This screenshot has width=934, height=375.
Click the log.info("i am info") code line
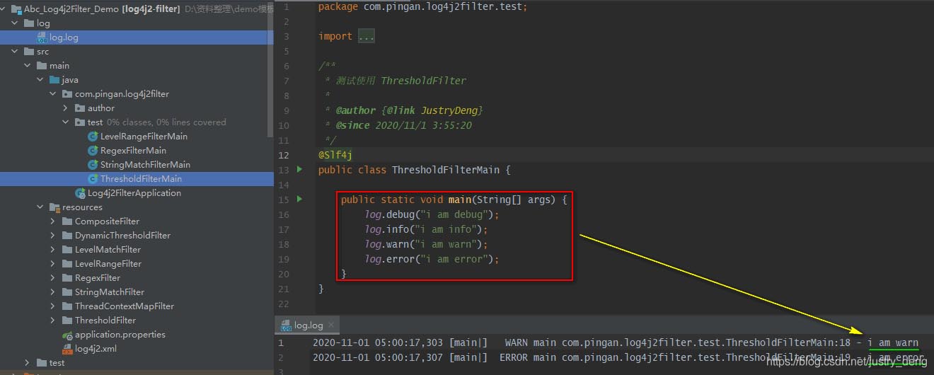(427, 229)
